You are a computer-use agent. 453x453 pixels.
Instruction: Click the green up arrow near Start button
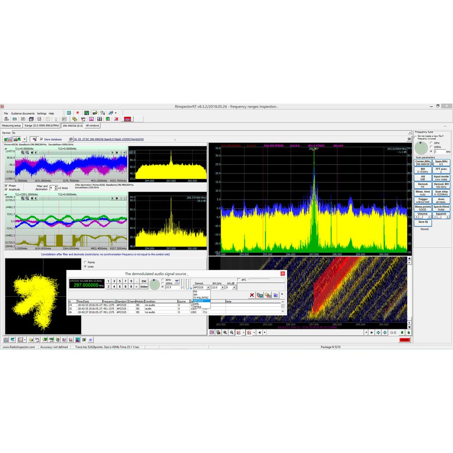[x=409, y=333]
